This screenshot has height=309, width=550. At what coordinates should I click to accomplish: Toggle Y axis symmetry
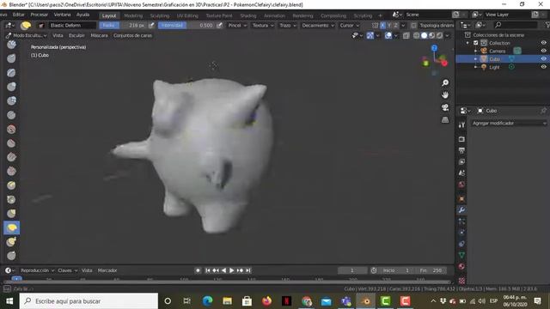389,25
